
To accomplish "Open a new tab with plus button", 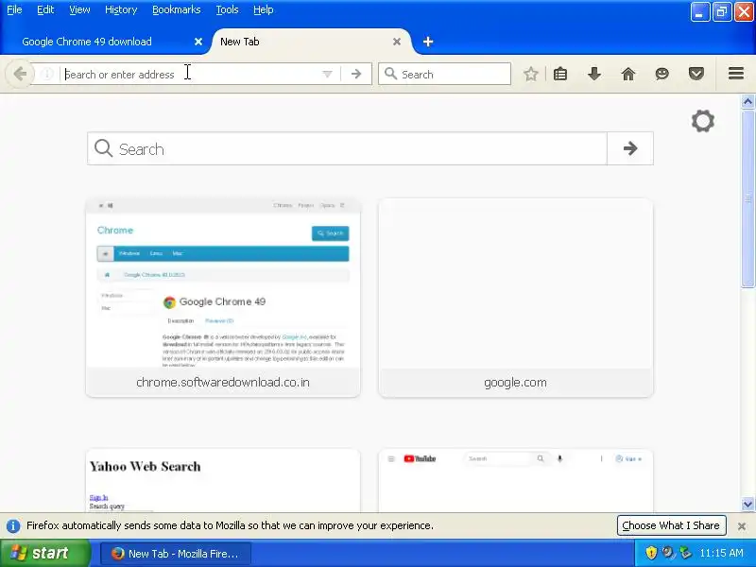I will click(428, 42).
